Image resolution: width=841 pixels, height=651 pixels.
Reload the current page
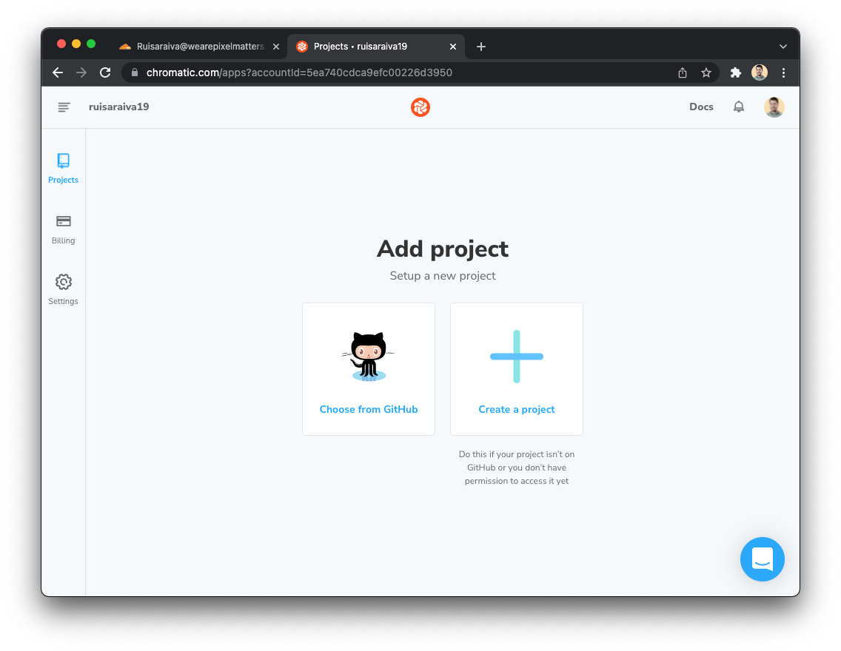[x=105, y=72]
